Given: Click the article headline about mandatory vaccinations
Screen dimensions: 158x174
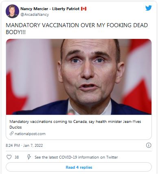Looking at the screenshot, I should (x=75, y=124).
